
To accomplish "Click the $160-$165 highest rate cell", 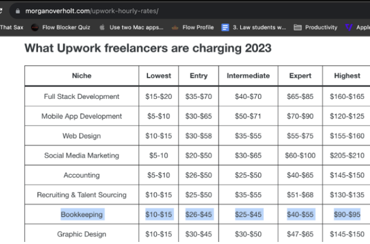I will tap(347, 96).
